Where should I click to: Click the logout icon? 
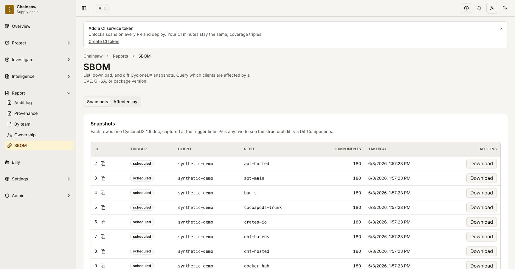[505, 8]
